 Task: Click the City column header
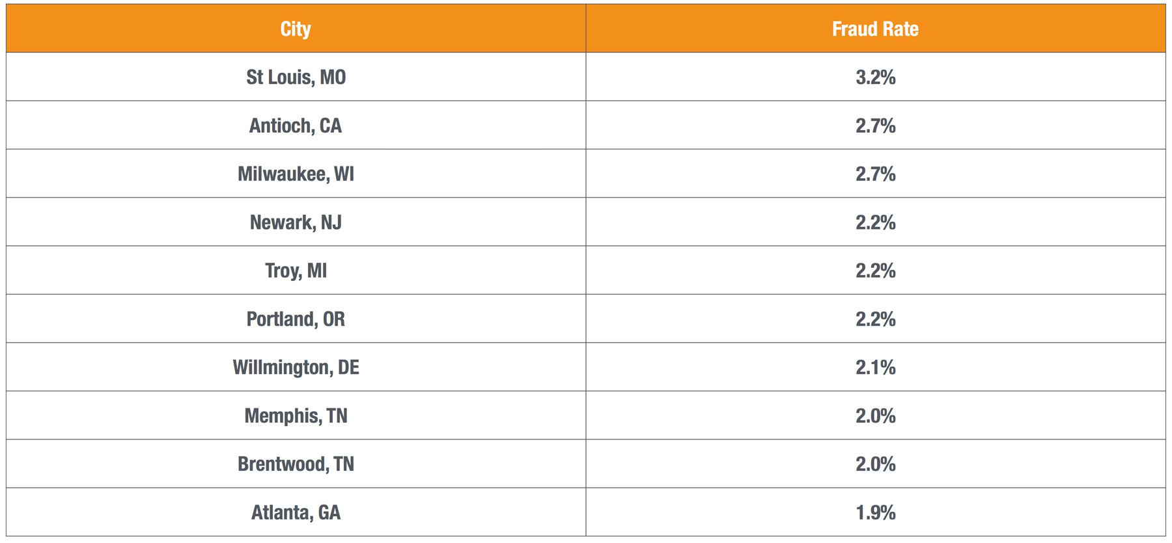click(296, 29)
